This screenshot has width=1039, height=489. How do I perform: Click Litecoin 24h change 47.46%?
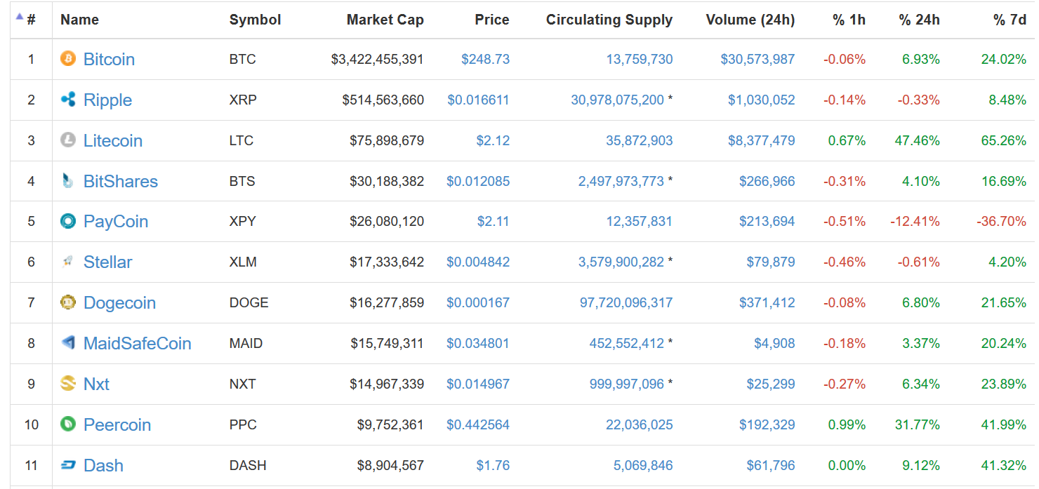click(x=917, y=140)
